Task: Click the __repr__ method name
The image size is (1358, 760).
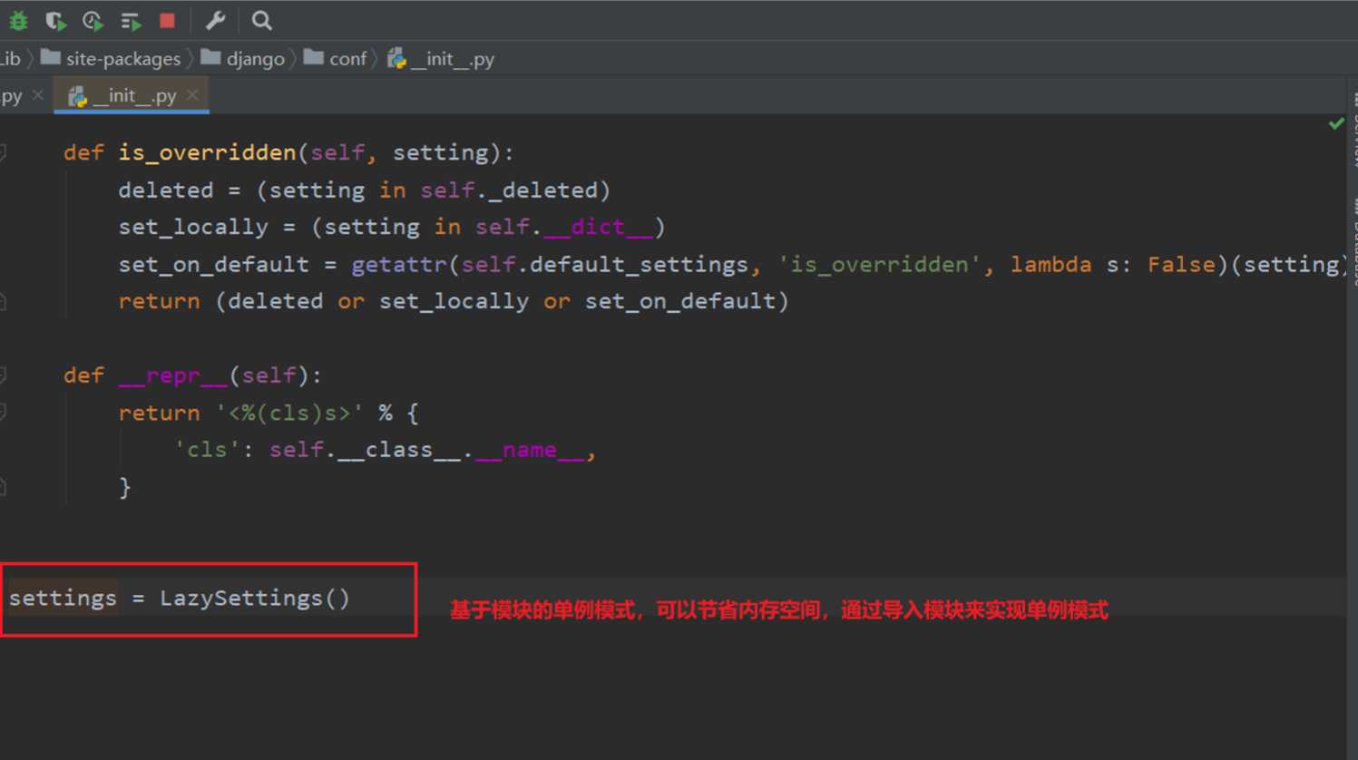Action: tap(172, 375)
